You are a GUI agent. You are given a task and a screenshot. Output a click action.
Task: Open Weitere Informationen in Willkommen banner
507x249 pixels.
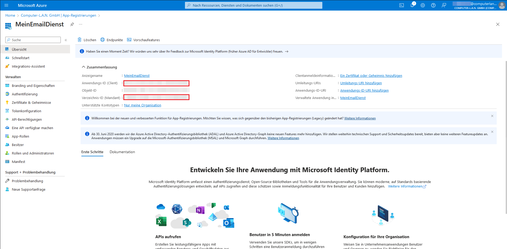point(360,118)
